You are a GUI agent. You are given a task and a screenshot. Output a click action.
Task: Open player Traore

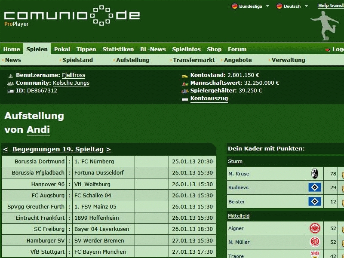tap(236, 256)
